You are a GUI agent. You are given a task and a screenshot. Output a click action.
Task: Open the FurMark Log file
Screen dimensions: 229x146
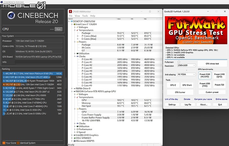188,105
